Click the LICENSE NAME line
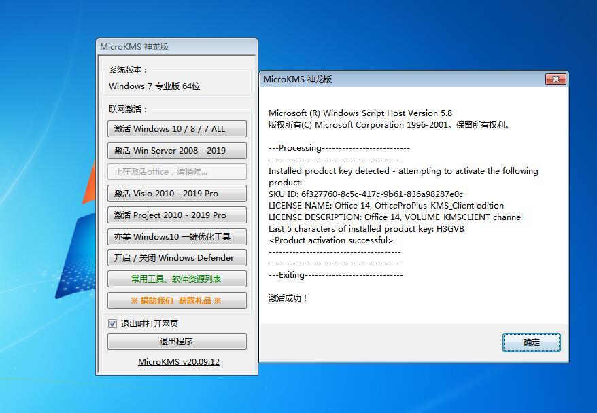This screenshot has width=597, height=413. 386,206
